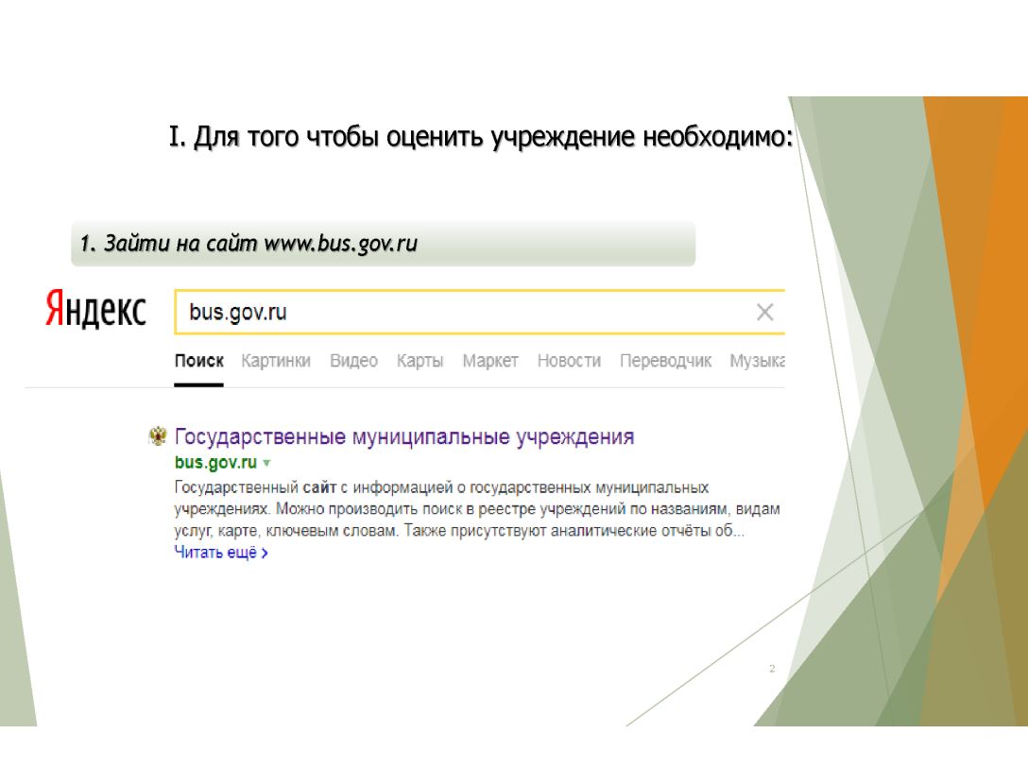1028x768 pixels.
Task: Switch to the Картинки tab
Action: tap(275, 361)
